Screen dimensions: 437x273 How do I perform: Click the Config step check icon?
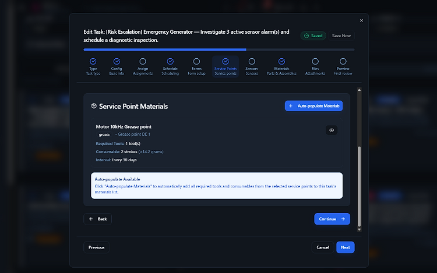117,61
